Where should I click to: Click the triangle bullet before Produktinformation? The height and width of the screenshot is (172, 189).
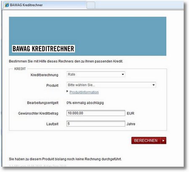(x=67, y=91)
